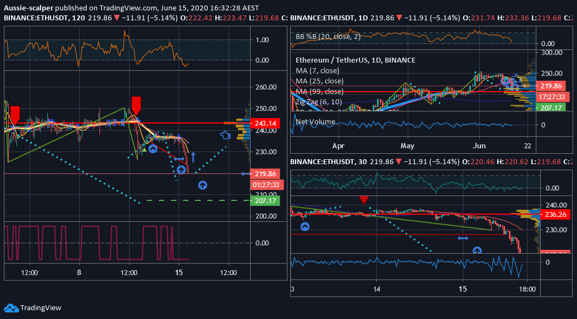Click the BINANCE:ETHUSDT, 30 symbol header

pyautogui.click(x=329, y=162)
